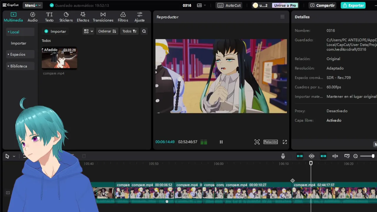Viewport: 377px width, 212px height.
Task: Open the Stickers tab
Action: tap(66, 17)
